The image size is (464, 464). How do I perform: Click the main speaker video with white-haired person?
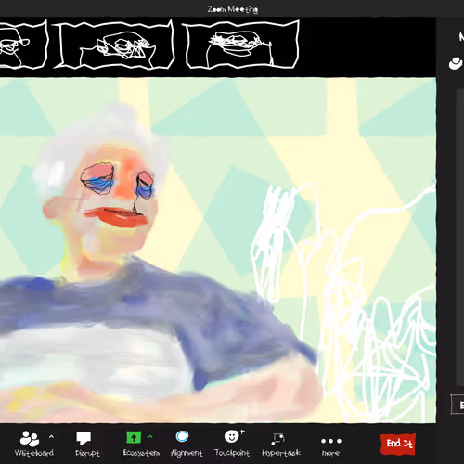(218, 250)
